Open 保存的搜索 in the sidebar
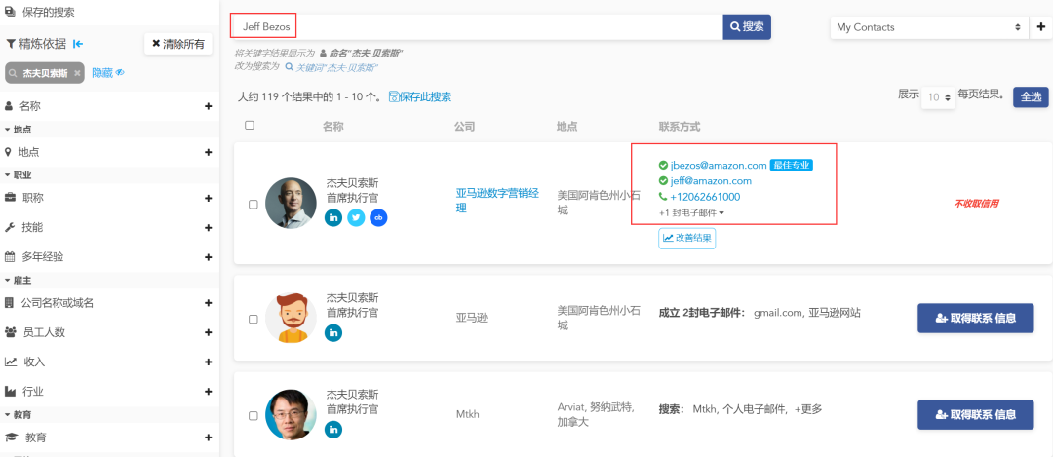Image resolution: width=1053 pixels, height=457 pixels. 49,12
